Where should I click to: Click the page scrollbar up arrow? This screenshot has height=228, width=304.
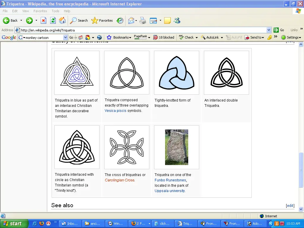coord(301,45)
